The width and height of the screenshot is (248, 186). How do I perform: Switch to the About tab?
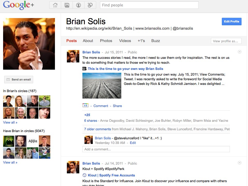[88, 41]
